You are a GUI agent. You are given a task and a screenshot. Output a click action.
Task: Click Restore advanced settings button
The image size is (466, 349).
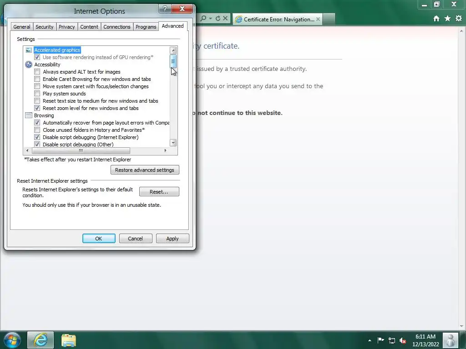[x=145, y=170]
